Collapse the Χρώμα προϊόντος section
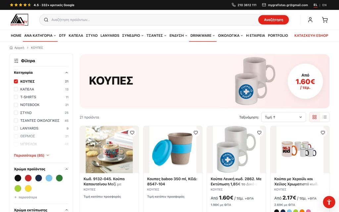 pyautogui.click(x=67, y=169)
